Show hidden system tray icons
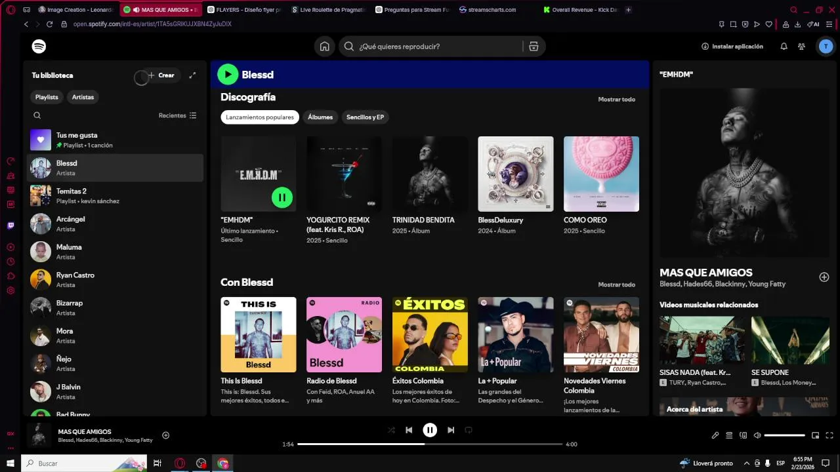Viewport: 840px width, 472px height. tap(747, 463)
